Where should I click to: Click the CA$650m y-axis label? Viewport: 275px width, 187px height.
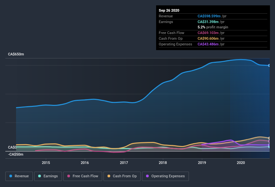click(x=16, y=54)
